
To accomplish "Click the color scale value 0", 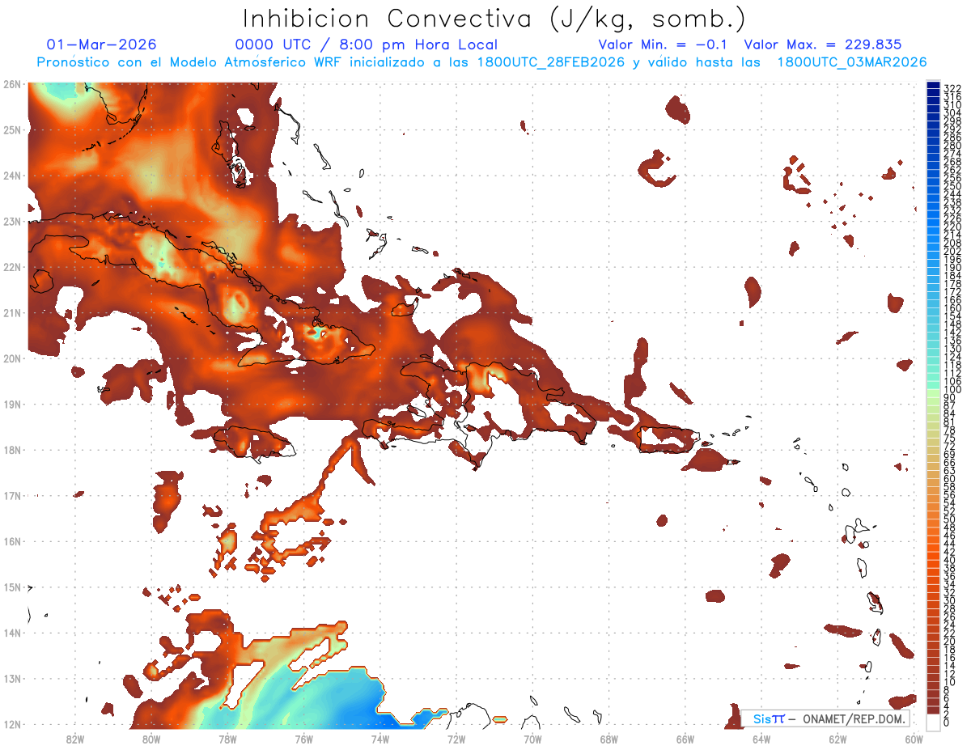I will (947, 722).
